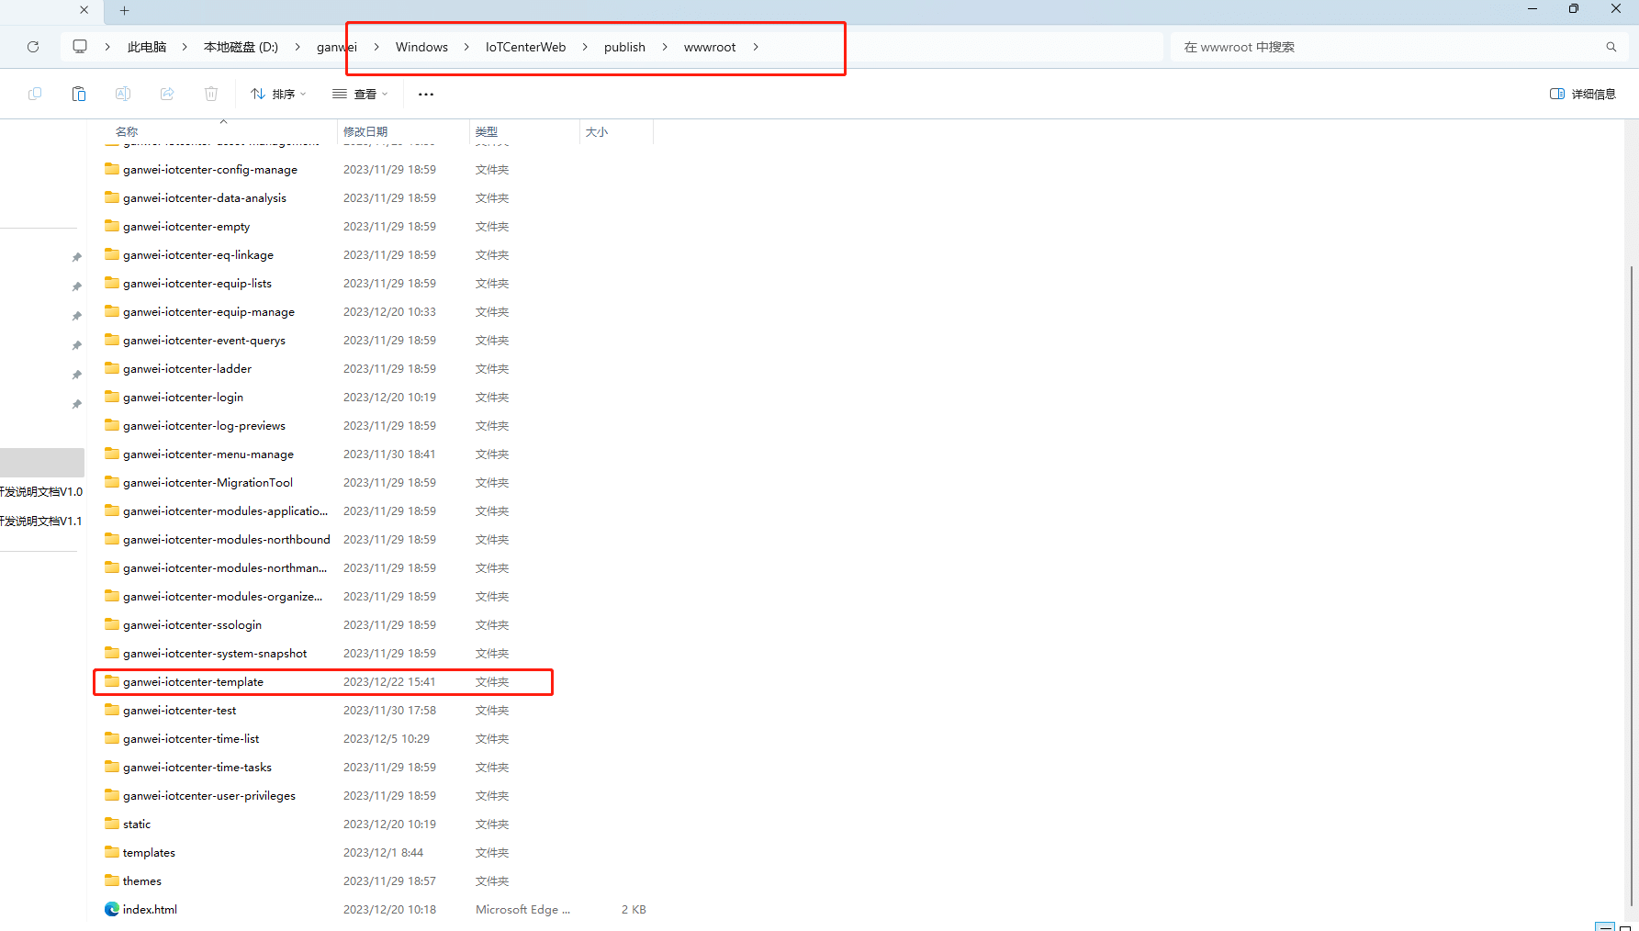The image size is (1639, 931).
Task: Open the three-dots more options menu
Action: tap(425, 94)
